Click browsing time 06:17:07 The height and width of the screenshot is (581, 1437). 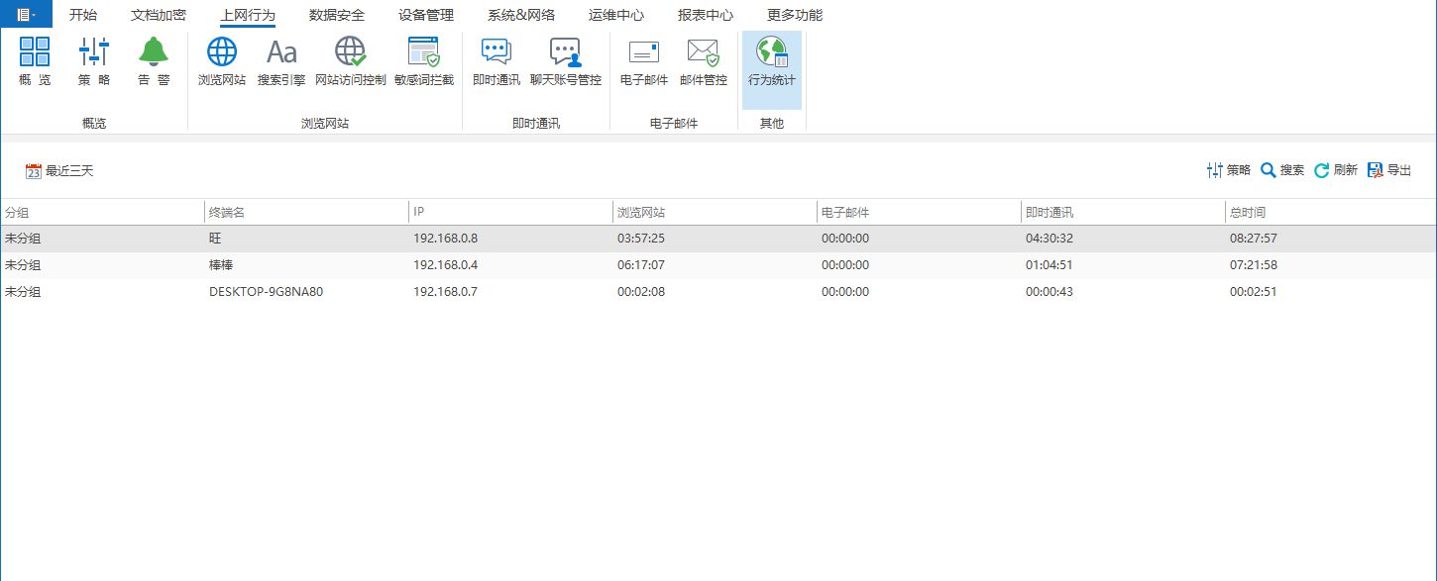pyautogui.click(x=641, y=265)
